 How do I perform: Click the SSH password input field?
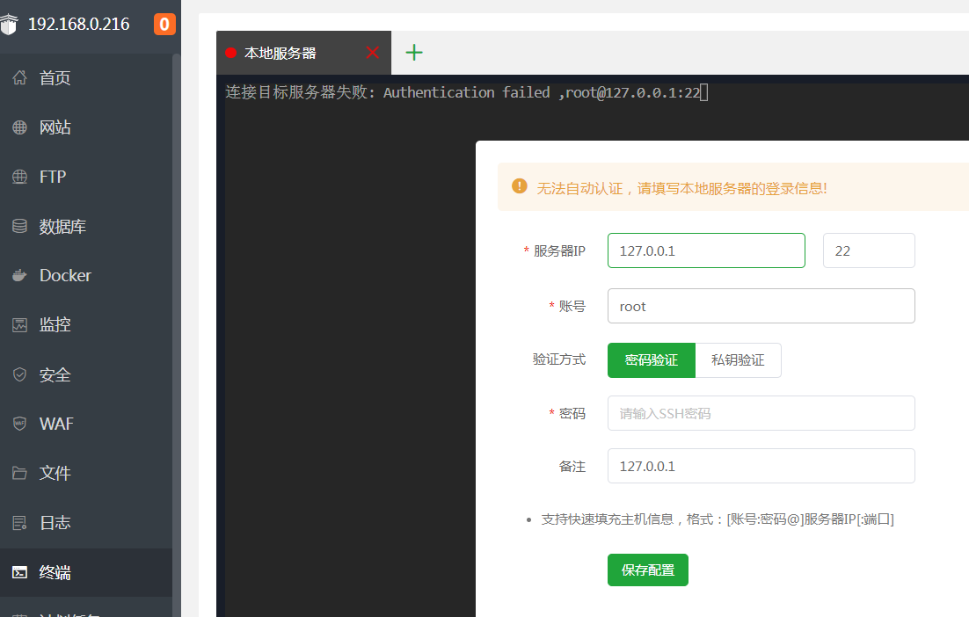(761, 413)
